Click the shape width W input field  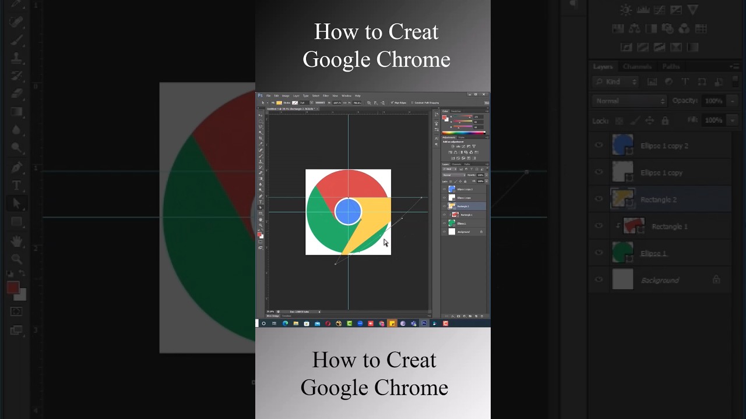[337, 103]
